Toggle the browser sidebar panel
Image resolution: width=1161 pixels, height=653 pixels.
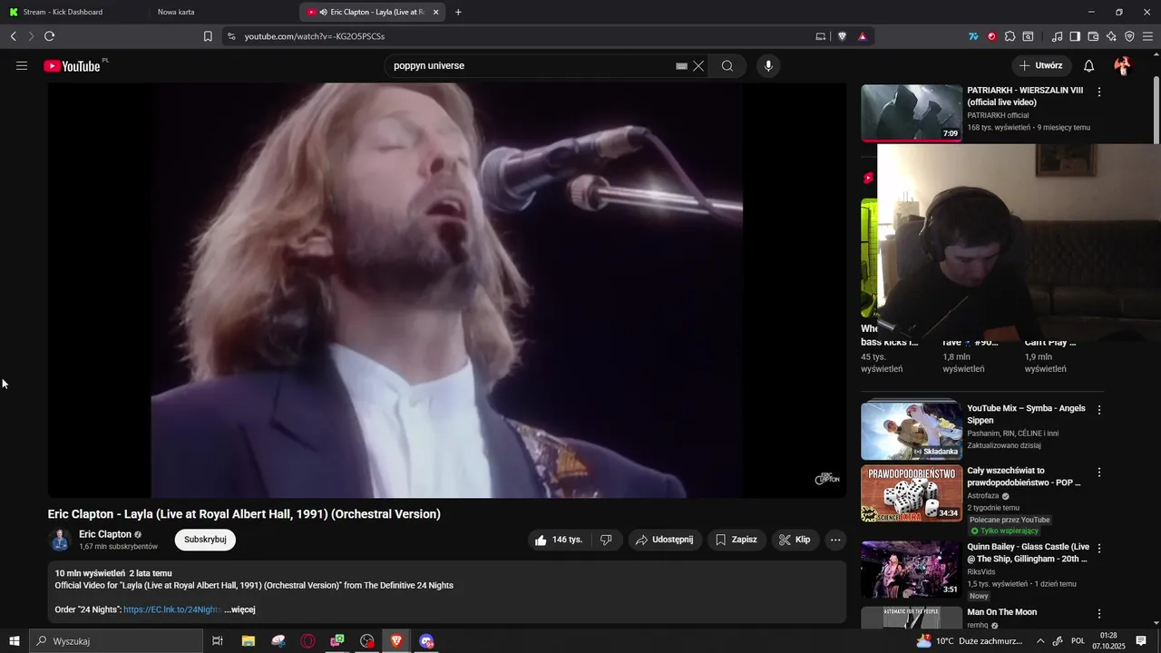(x=1075, y=36)
